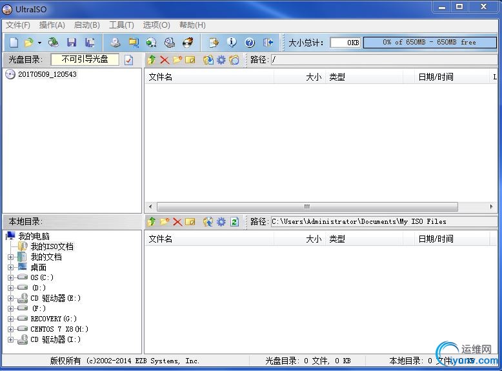Screen dimensions: 502x371
Task: Expand the 我的文档 tree node
Action: (10, 257)
